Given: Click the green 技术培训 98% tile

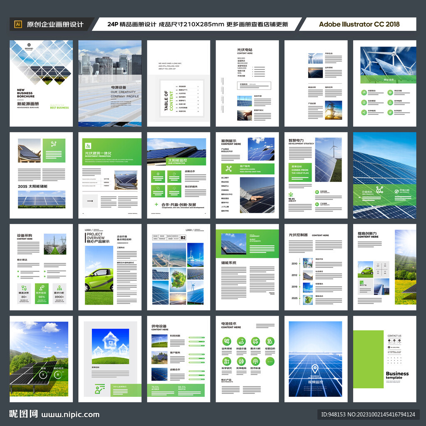Looking at the screenshot, I should click(x=42, y=293).
